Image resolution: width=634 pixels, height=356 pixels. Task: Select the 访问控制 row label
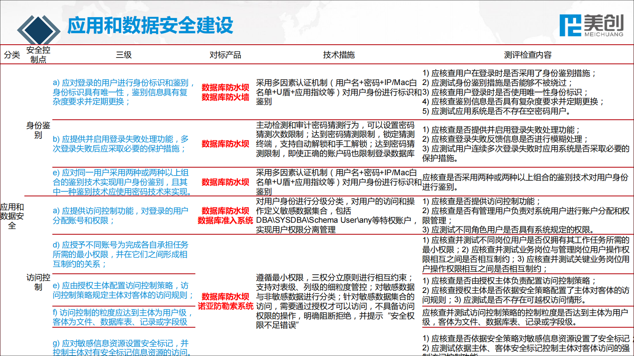(38, 282)
